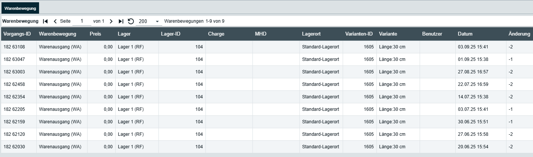Jump to first page icon
Image resolution: width=533 pixels, height=157 pixels.
pos(45,21)
